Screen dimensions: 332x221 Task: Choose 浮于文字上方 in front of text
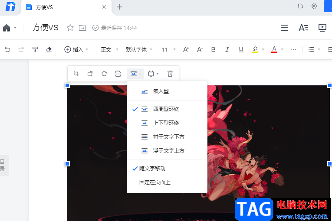[167, 151]
